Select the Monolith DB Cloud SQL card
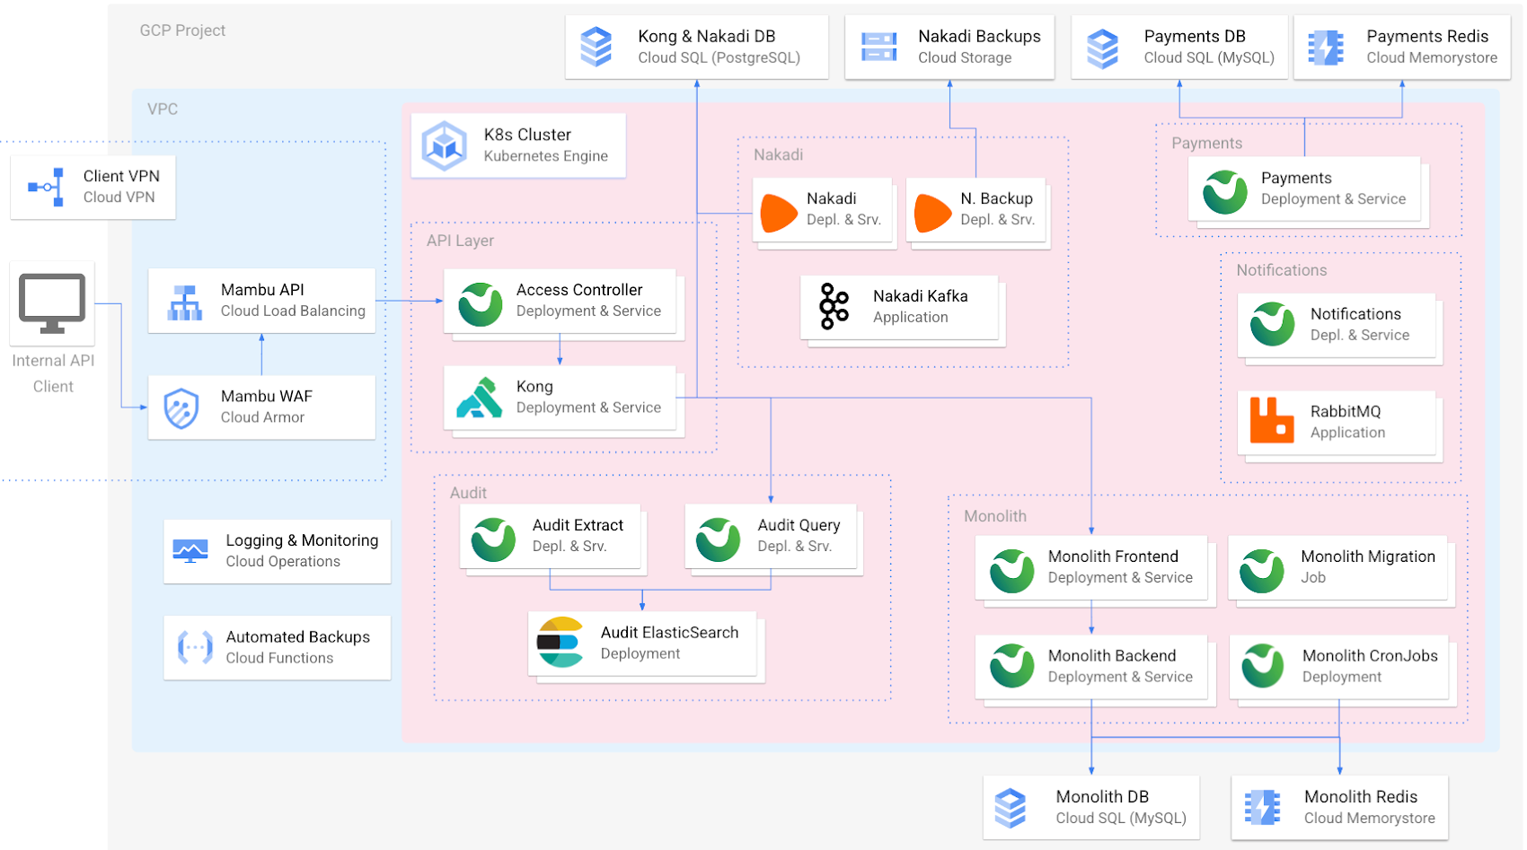The width and height of the screenshot is (1527, 850). click(x=1091, y=807)
